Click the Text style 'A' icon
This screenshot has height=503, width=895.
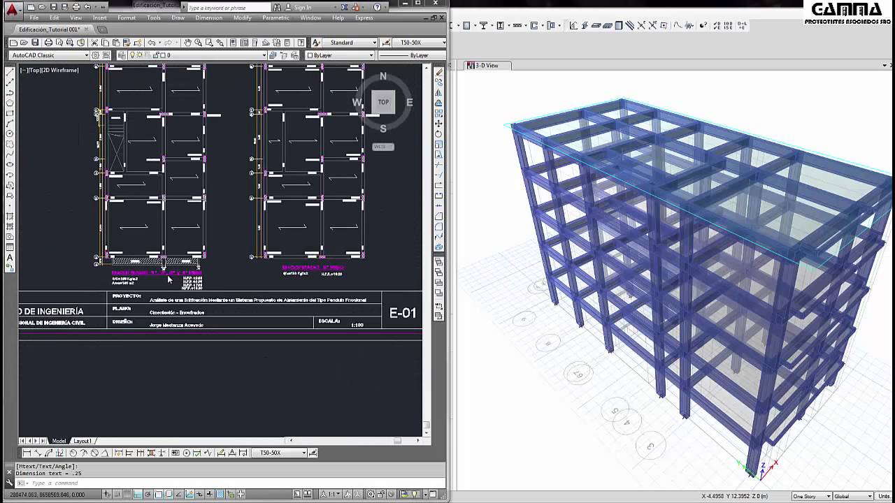pyautogui.click(x=315, y=43)
